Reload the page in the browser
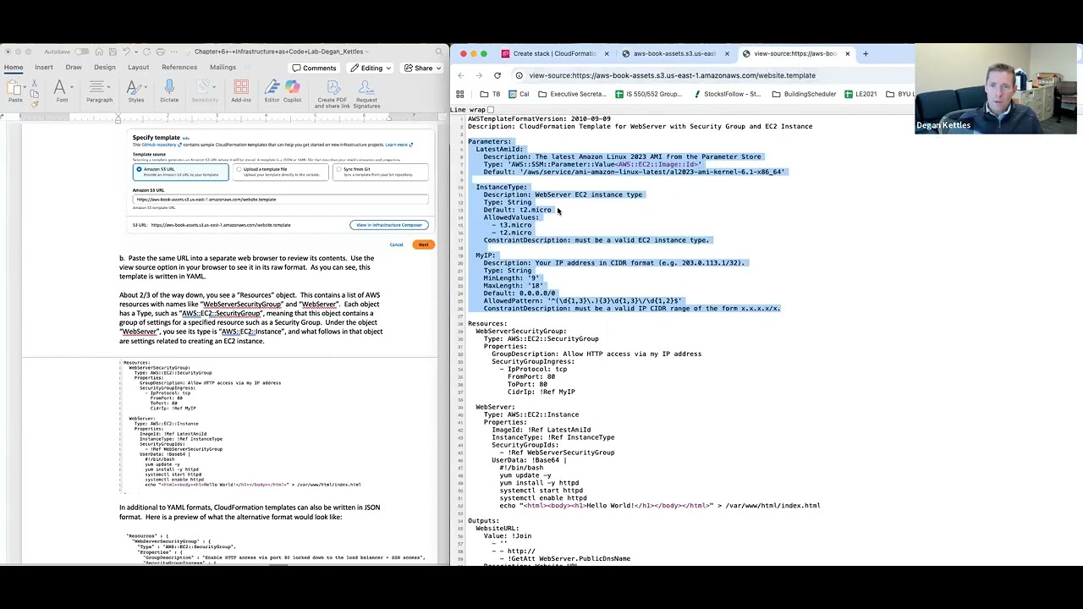This screenshot has width=1083, height=609. pyautogui.click(x=497, y=75)
